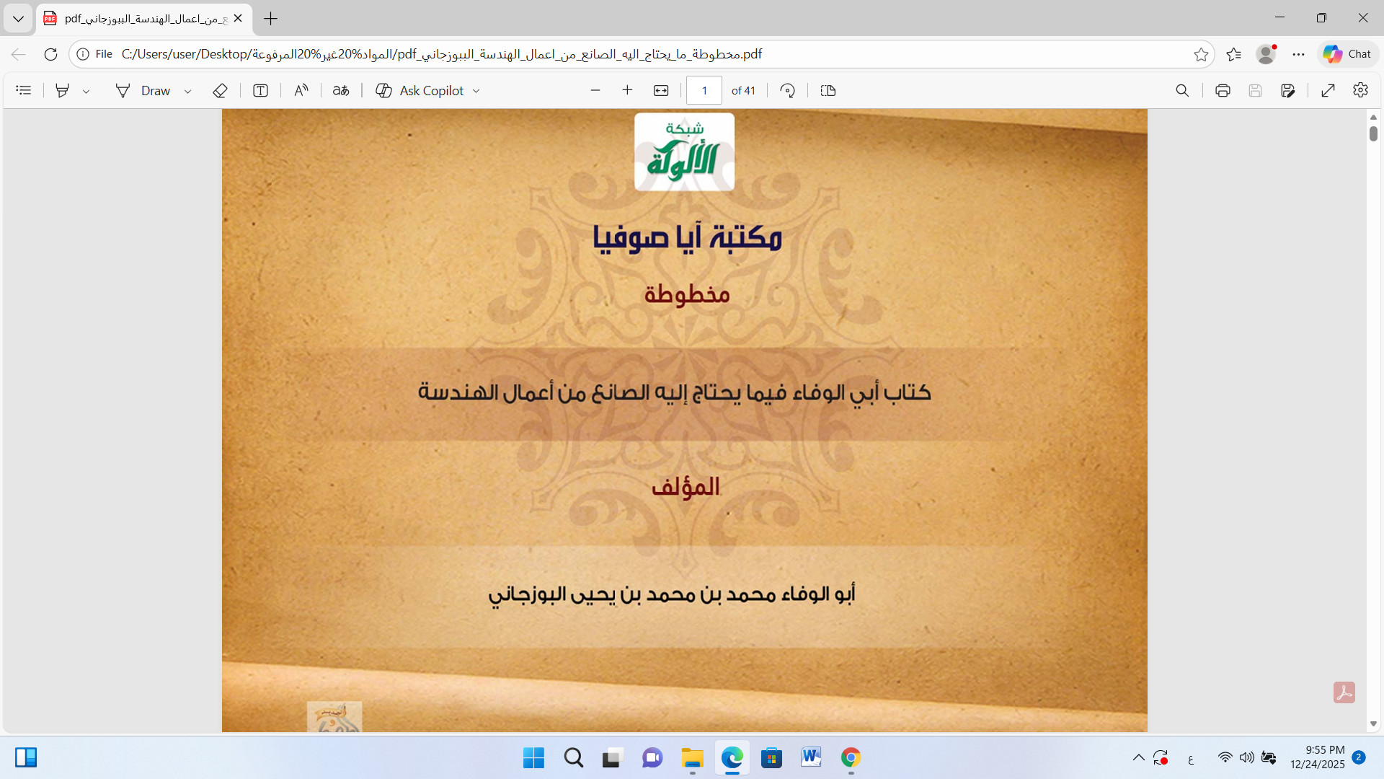Image resolution: width=1384 pixels, height=779 pixels.
Task: Open Windows taskbar Search
Action: [x=574, y=758]
